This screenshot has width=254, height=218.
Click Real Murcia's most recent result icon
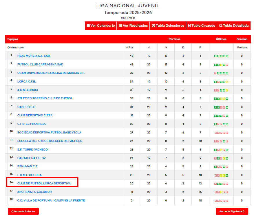(x=227, y=56)
